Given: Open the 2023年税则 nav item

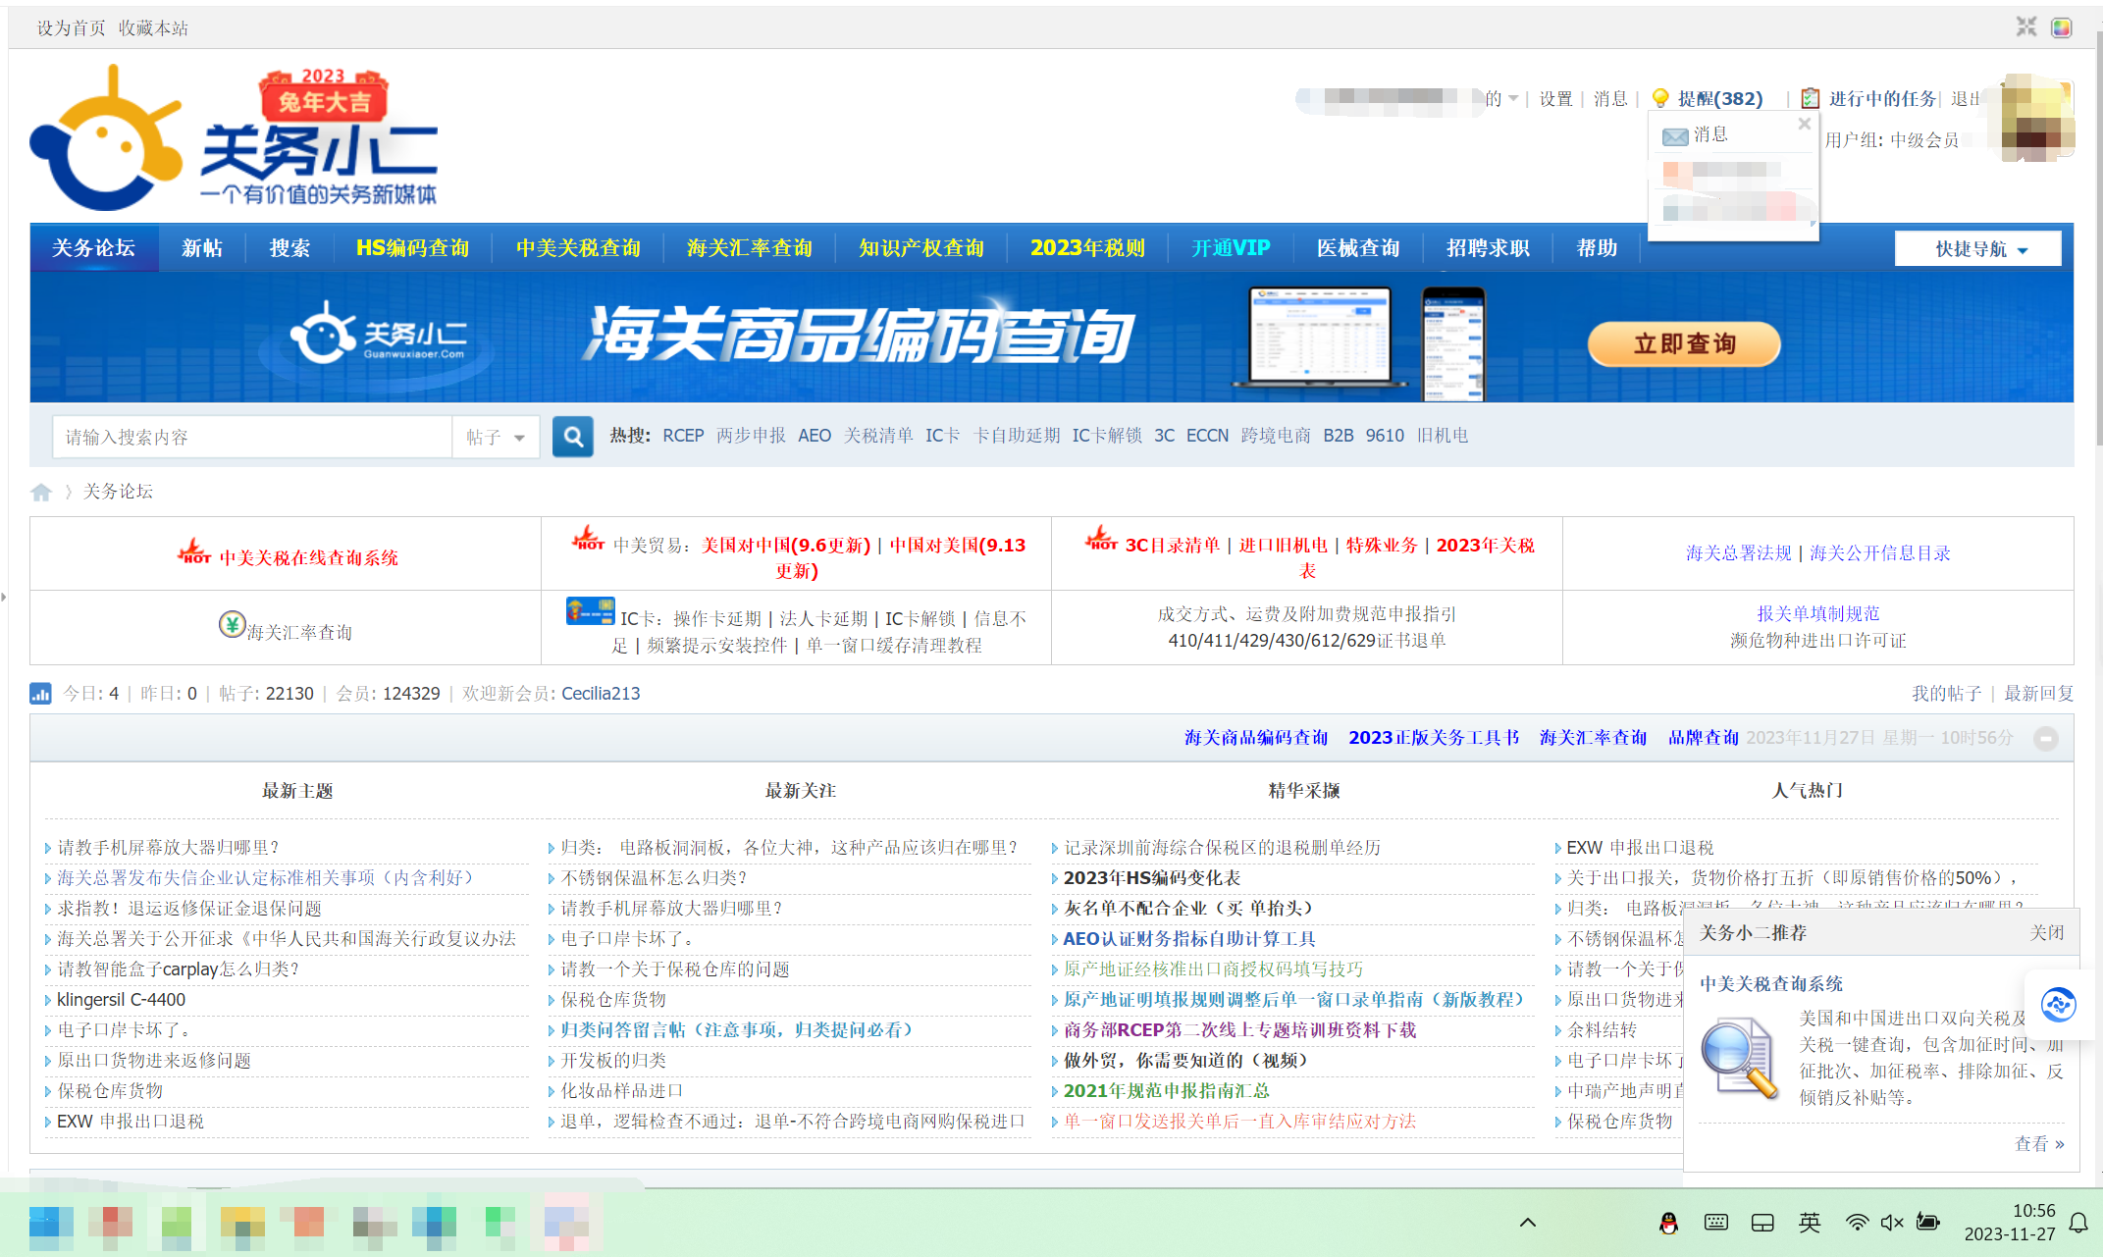Looking at the screenshot, I should pos(1087,247).
